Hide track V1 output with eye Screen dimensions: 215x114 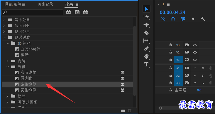(195, 60)
